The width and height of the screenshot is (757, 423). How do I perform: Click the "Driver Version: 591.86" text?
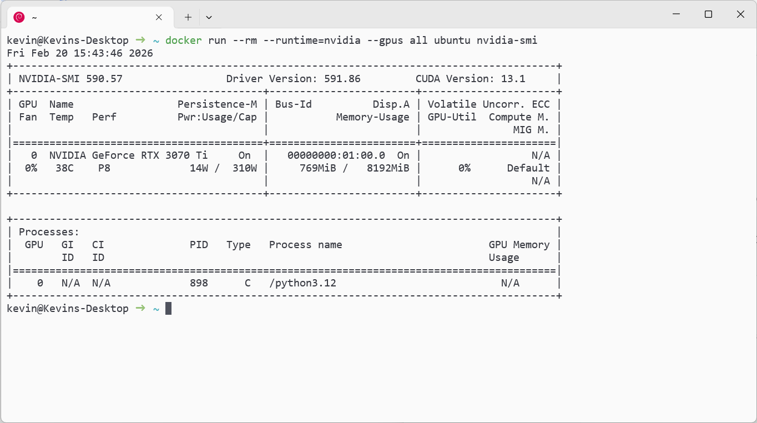click(293, 79)
